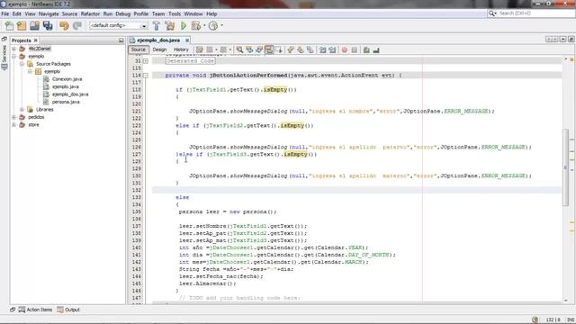Run the project with green play icon
Viewport: 576px width, 324px height.
184,26
